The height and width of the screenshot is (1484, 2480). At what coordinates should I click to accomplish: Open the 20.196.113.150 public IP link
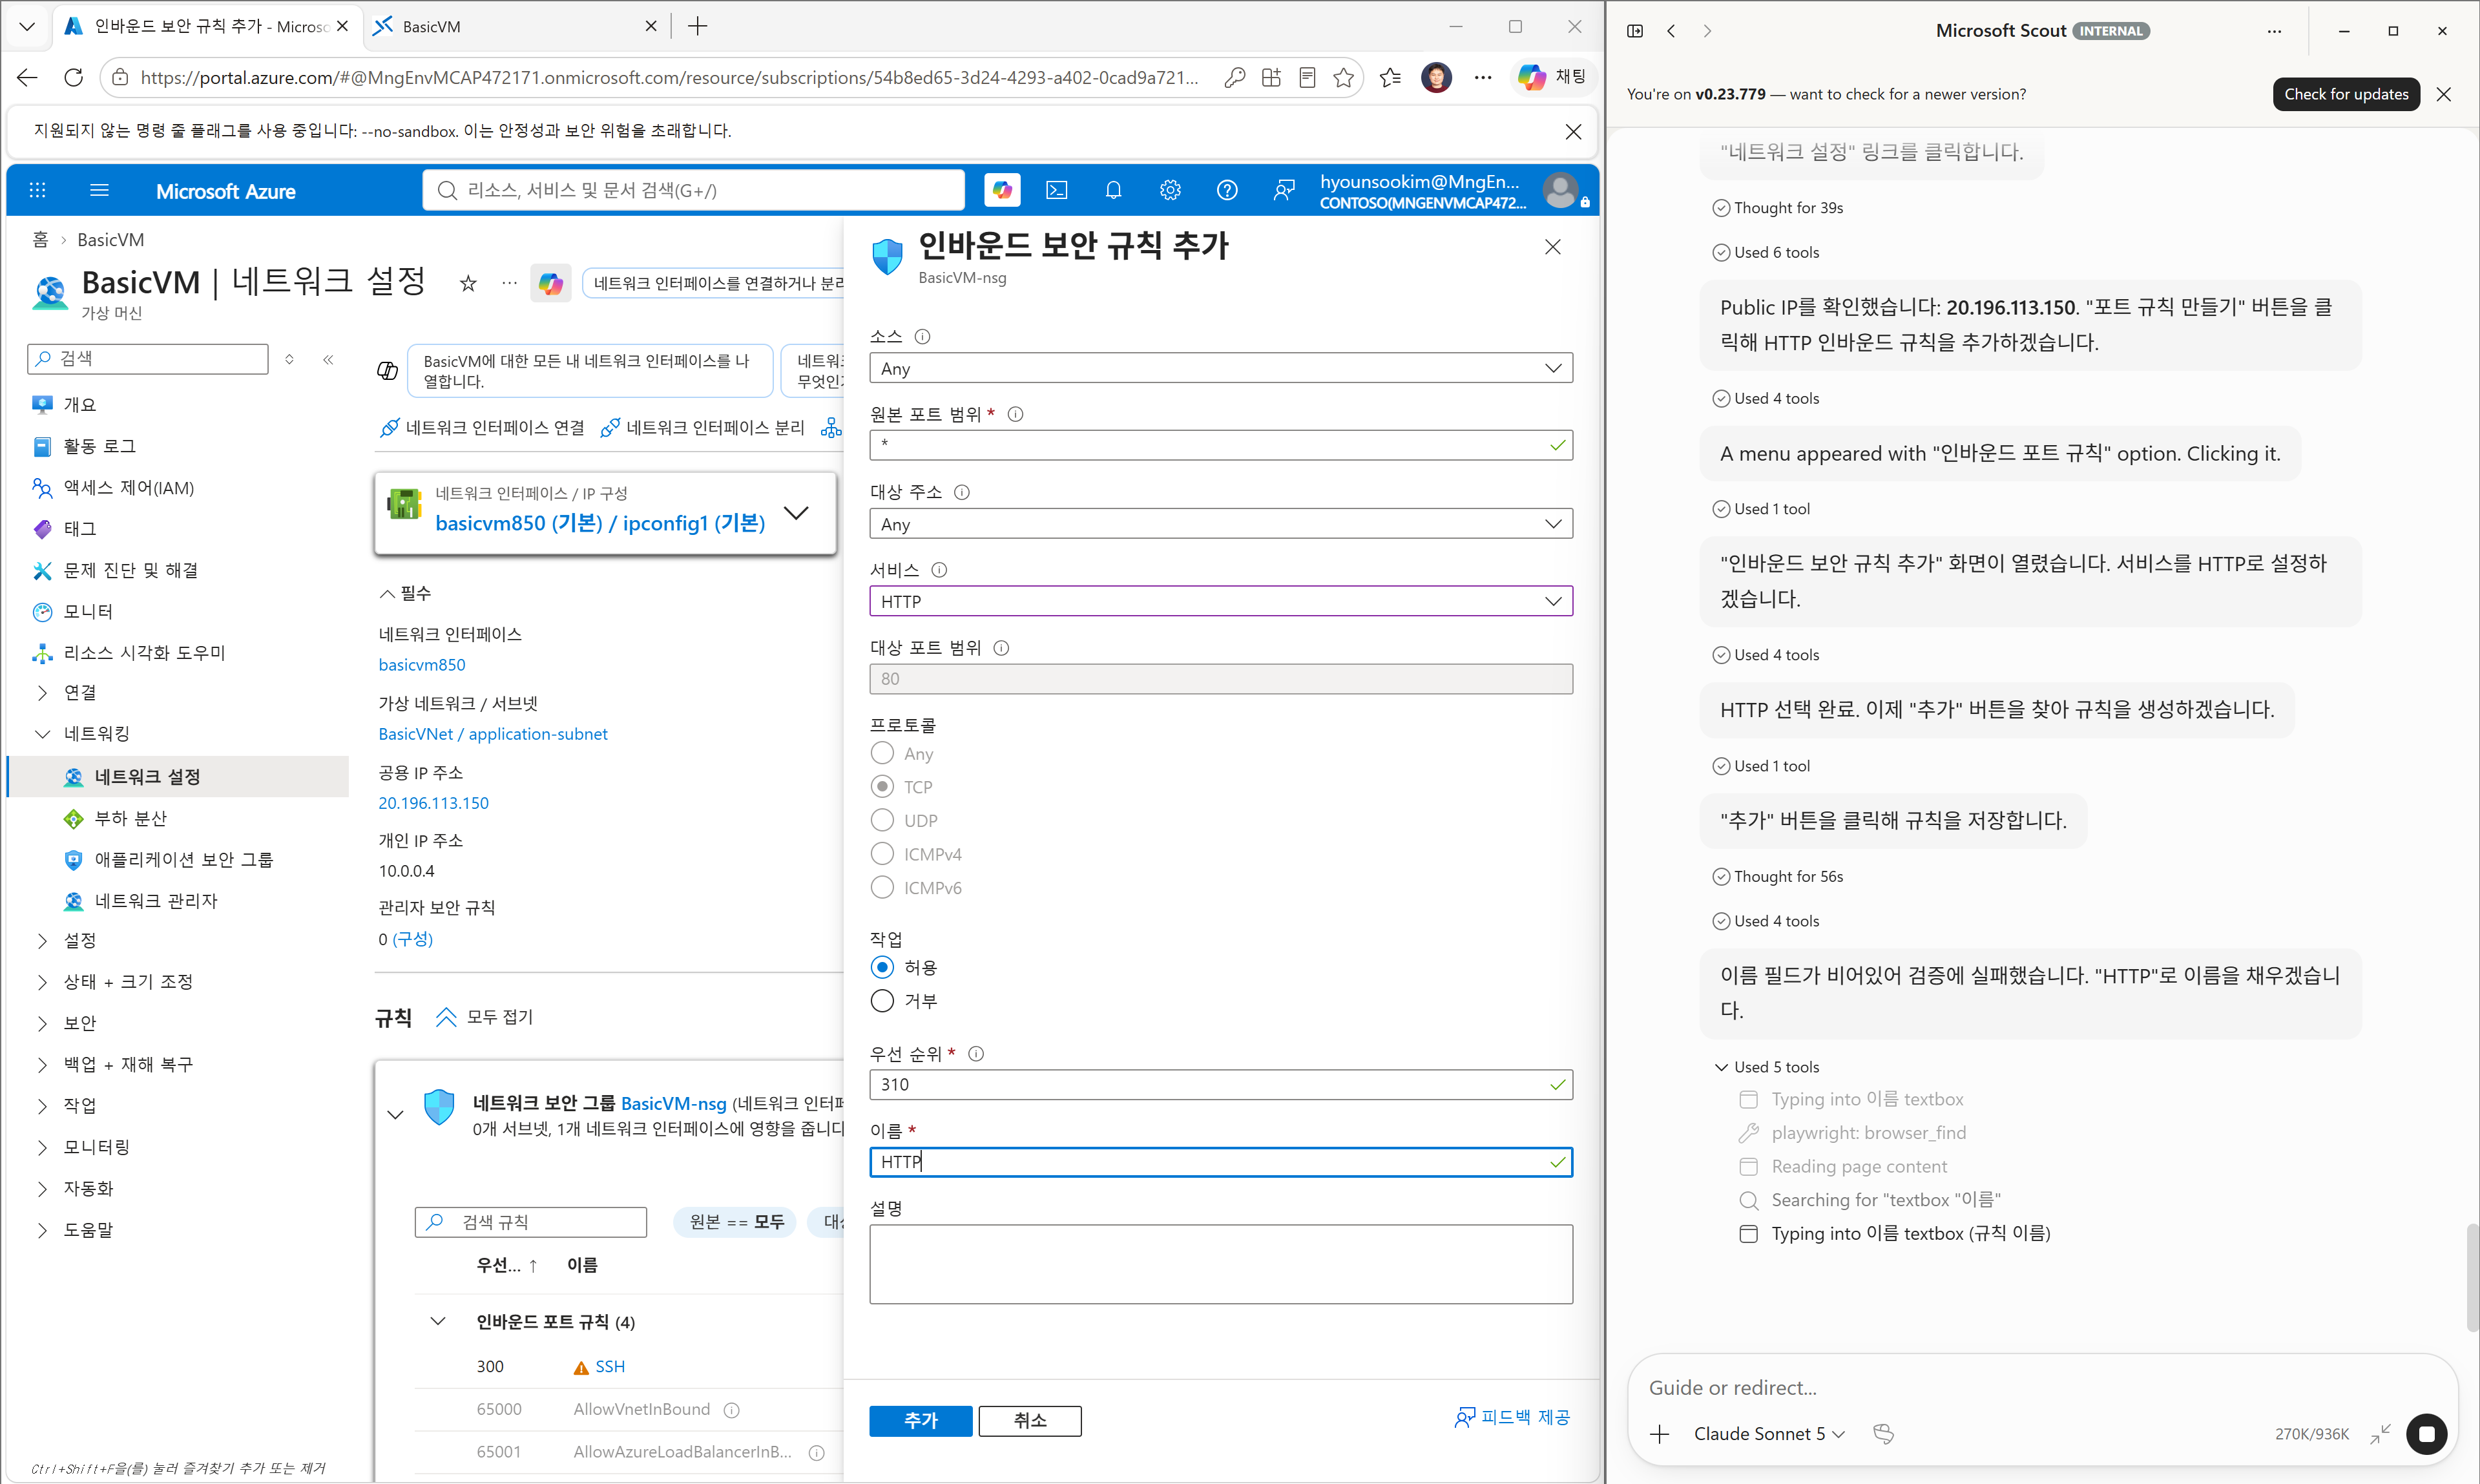click(434, 803)
